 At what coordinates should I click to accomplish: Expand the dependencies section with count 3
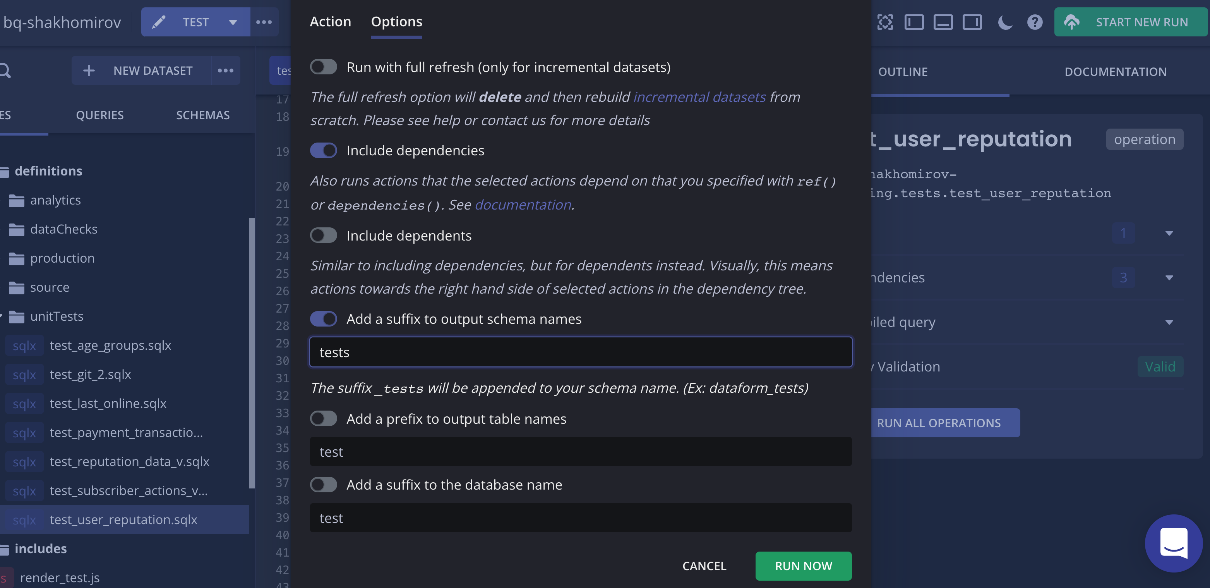pyautogui.click(x=1169, y=278)
